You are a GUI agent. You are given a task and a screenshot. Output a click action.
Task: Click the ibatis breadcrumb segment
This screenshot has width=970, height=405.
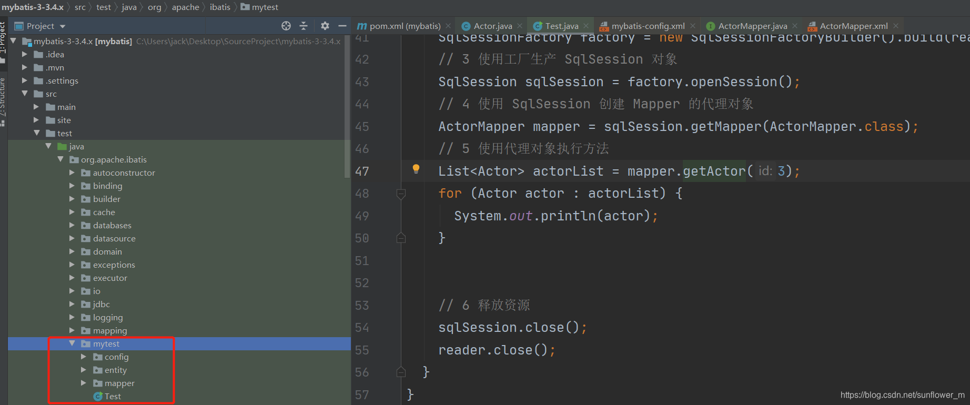[x=220, y=7]
